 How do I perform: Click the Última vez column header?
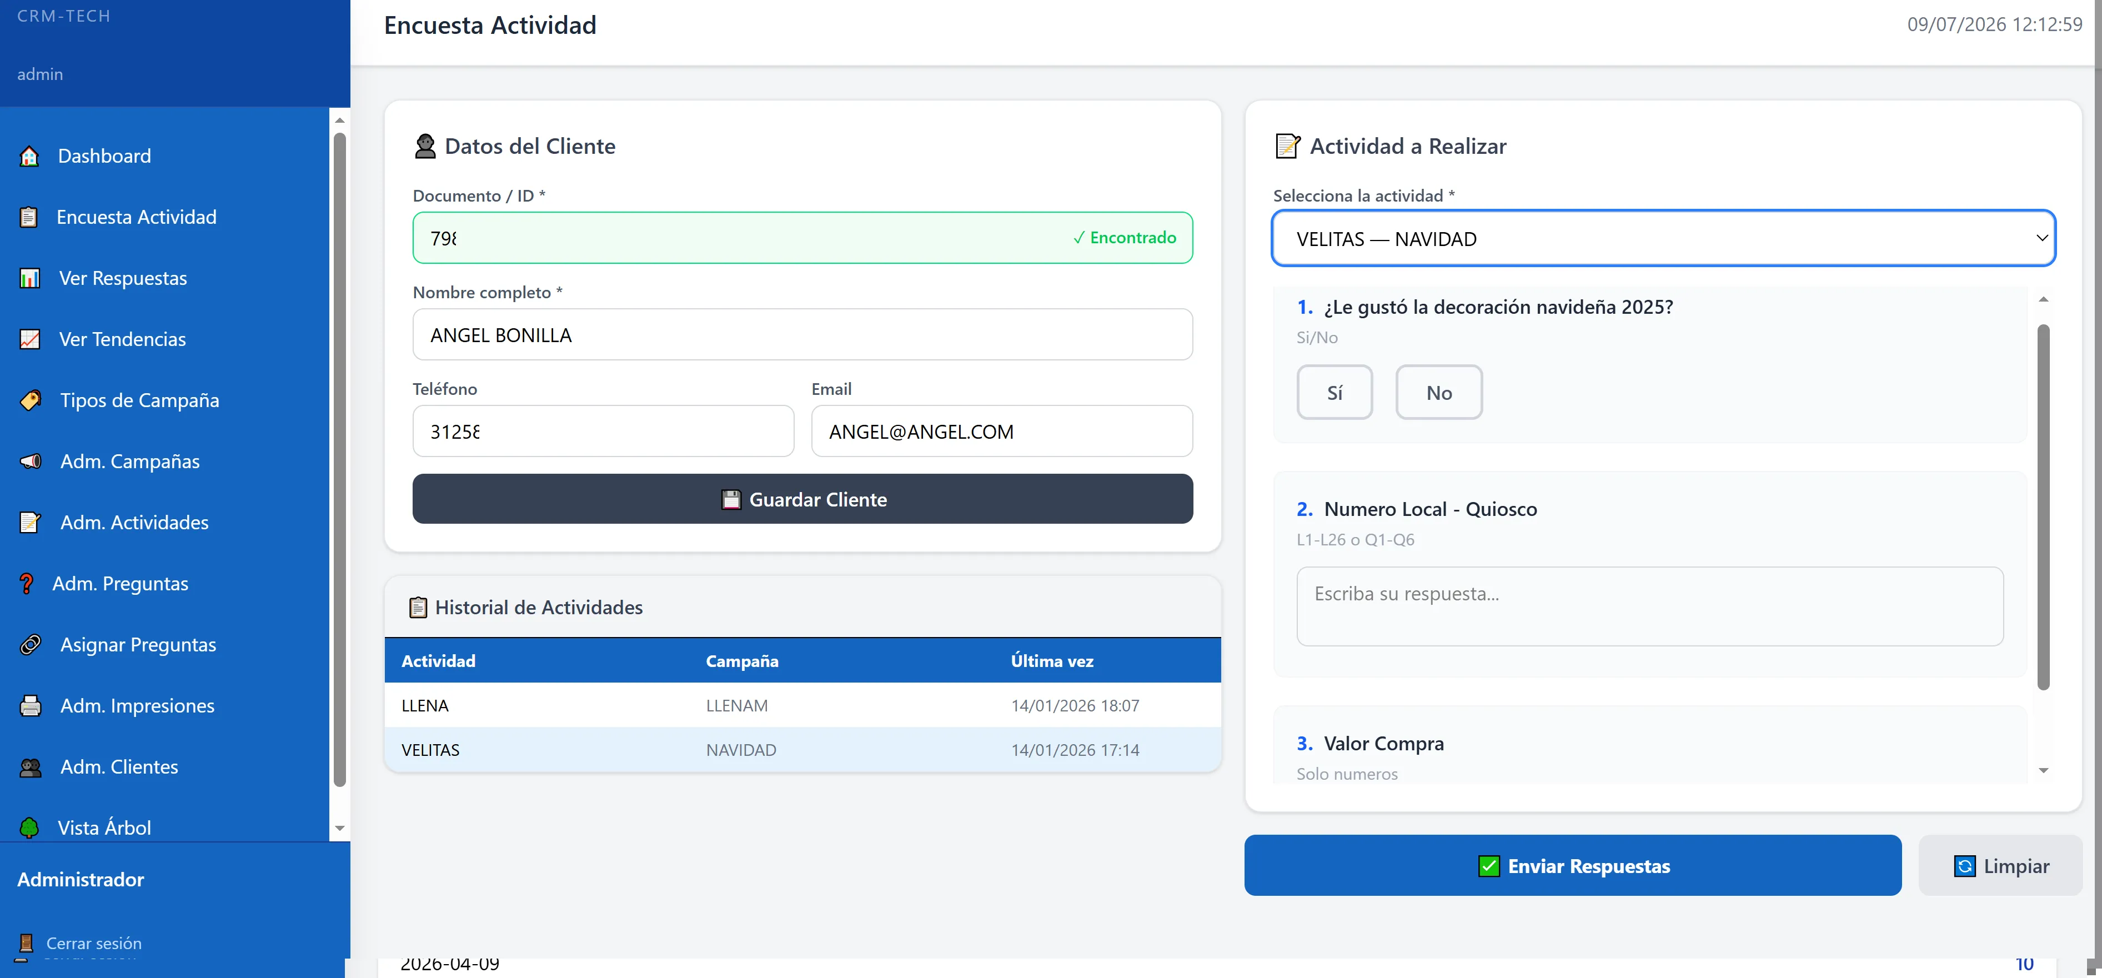[1052, 661]
